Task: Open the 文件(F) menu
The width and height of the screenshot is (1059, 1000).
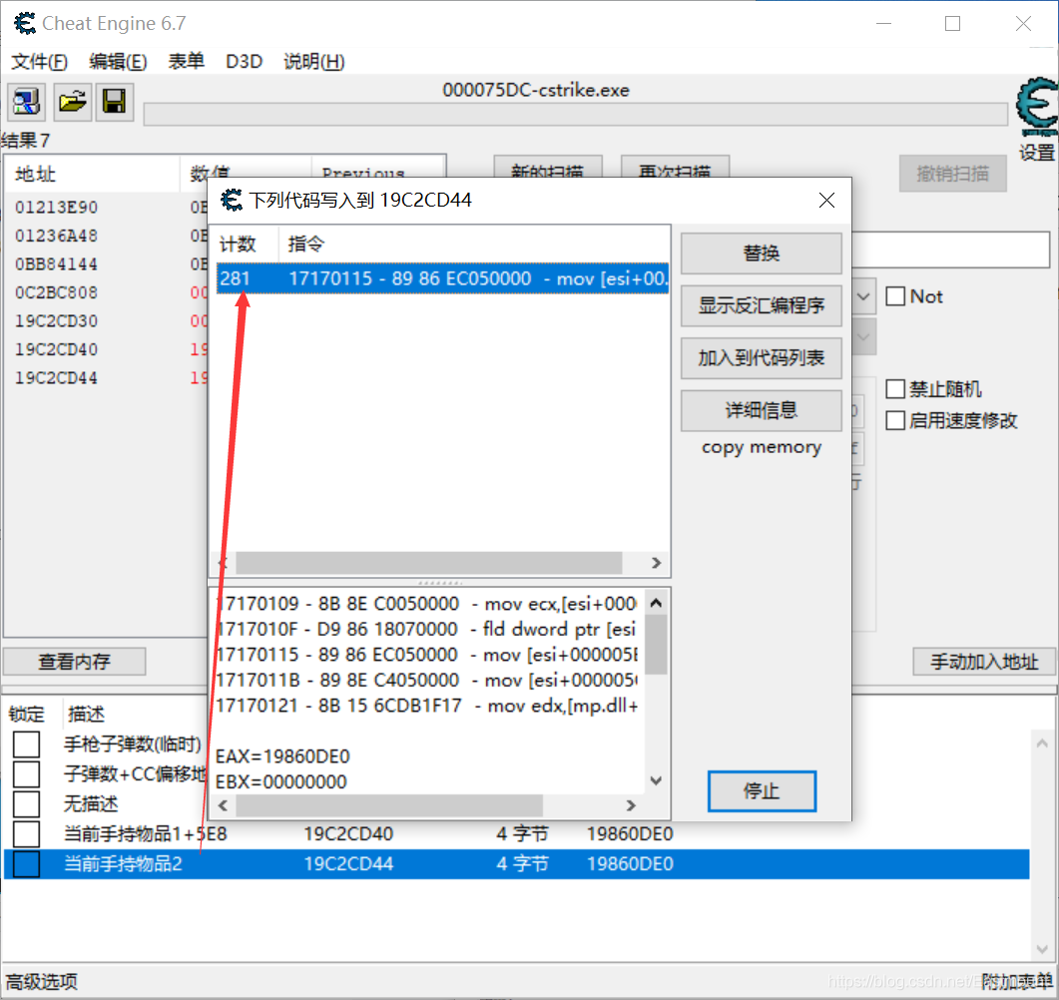Action: pos(39,62)
